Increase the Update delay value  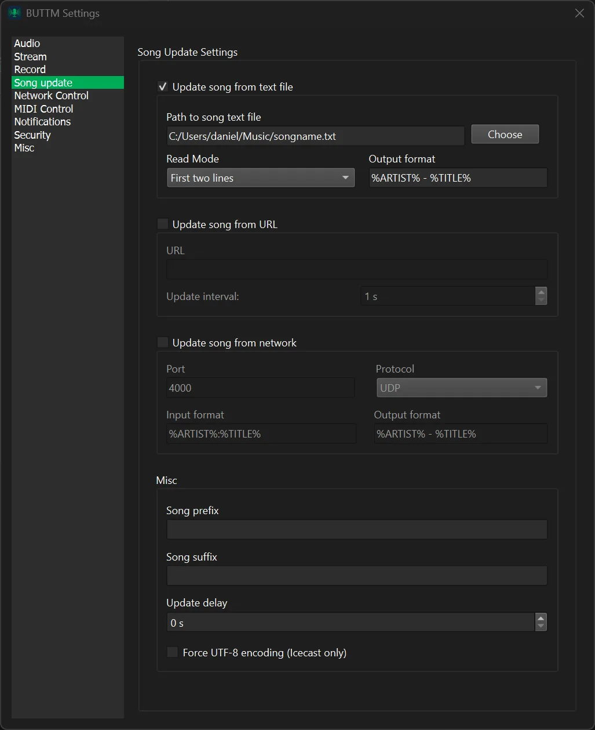coord(541,617)
